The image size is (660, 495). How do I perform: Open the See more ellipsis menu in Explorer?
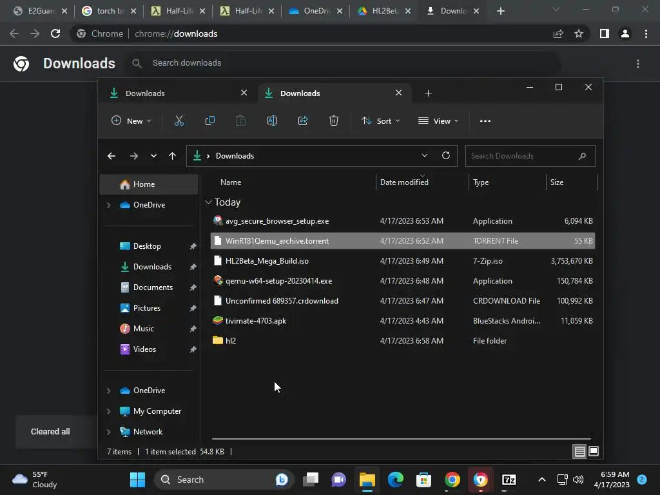[x=485, y=121]
